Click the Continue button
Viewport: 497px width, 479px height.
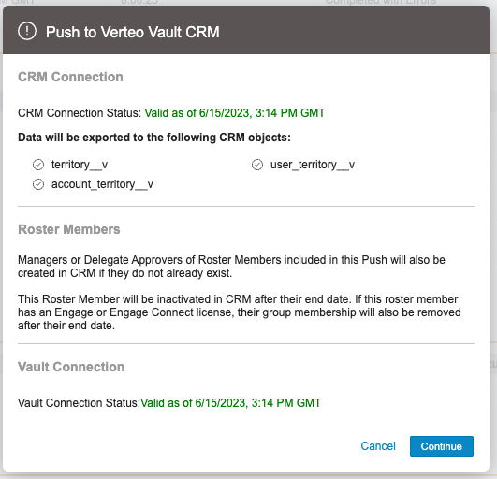coord(442,446)
